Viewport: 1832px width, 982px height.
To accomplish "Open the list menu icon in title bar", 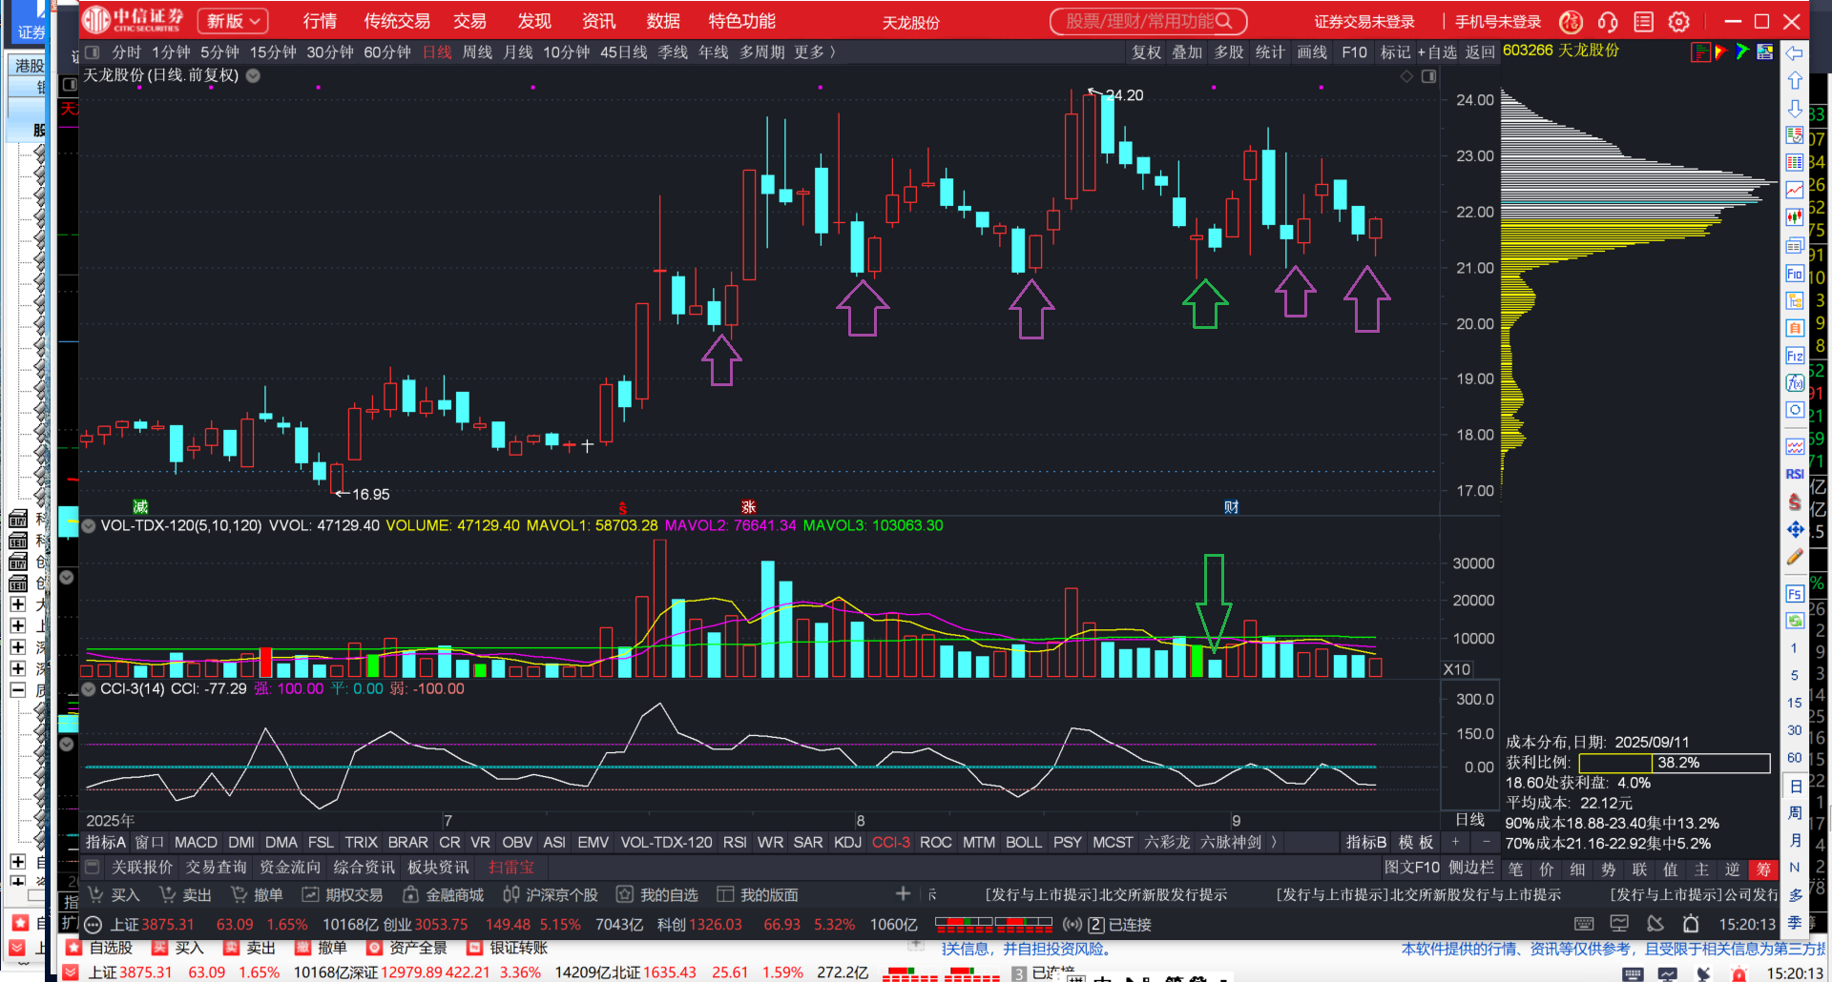I will 1643,21.
